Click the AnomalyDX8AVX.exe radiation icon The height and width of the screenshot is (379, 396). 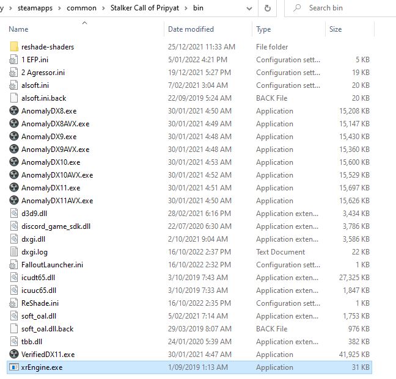[14, 123]
